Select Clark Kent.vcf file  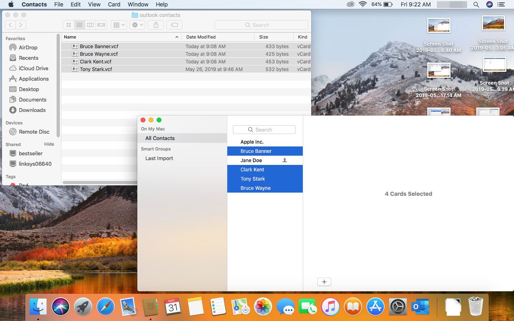[186, 62]
